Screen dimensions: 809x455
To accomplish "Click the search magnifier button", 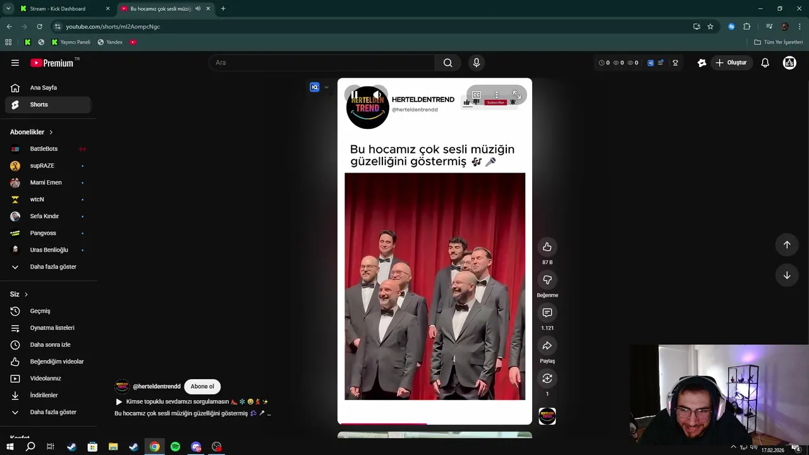I will click(x=447, y=63).
